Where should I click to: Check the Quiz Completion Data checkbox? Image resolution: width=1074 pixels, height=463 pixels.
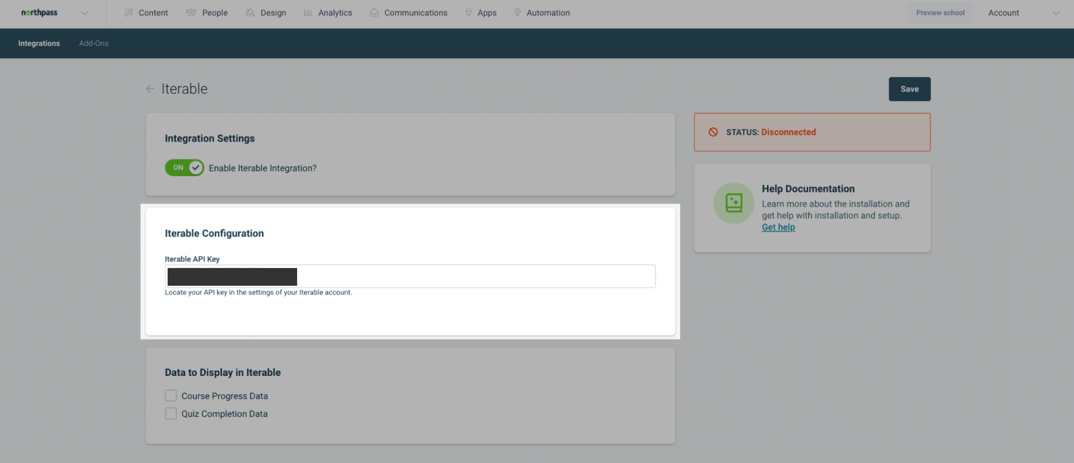[x=171, y=414]
